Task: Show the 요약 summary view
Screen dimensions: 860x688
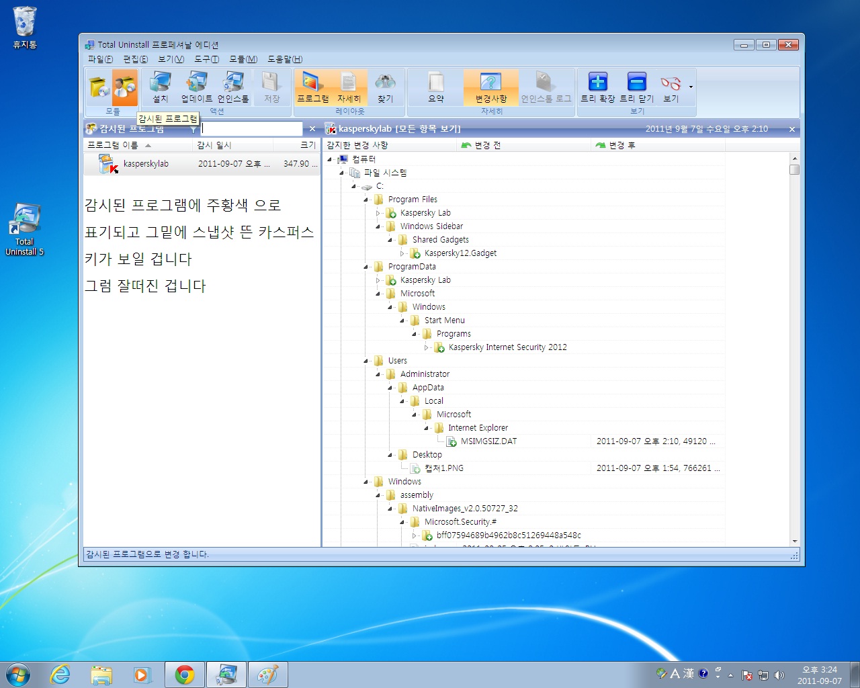Action: tap(436, 87)
